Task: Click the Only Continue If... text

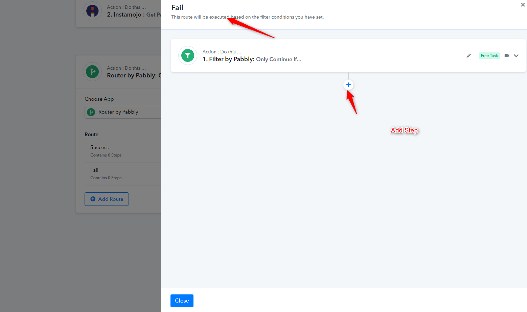Action: [x=278, y=59]
